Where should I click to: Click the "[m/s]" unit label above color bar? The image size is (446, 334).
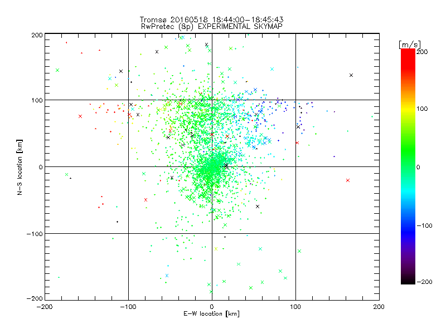point(410,45)
